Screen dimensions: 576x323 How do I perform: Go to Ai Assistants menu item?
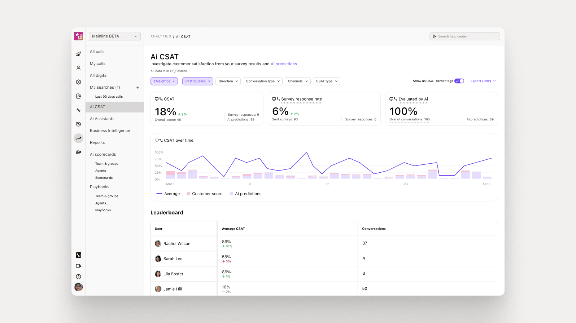pos(102,119)
